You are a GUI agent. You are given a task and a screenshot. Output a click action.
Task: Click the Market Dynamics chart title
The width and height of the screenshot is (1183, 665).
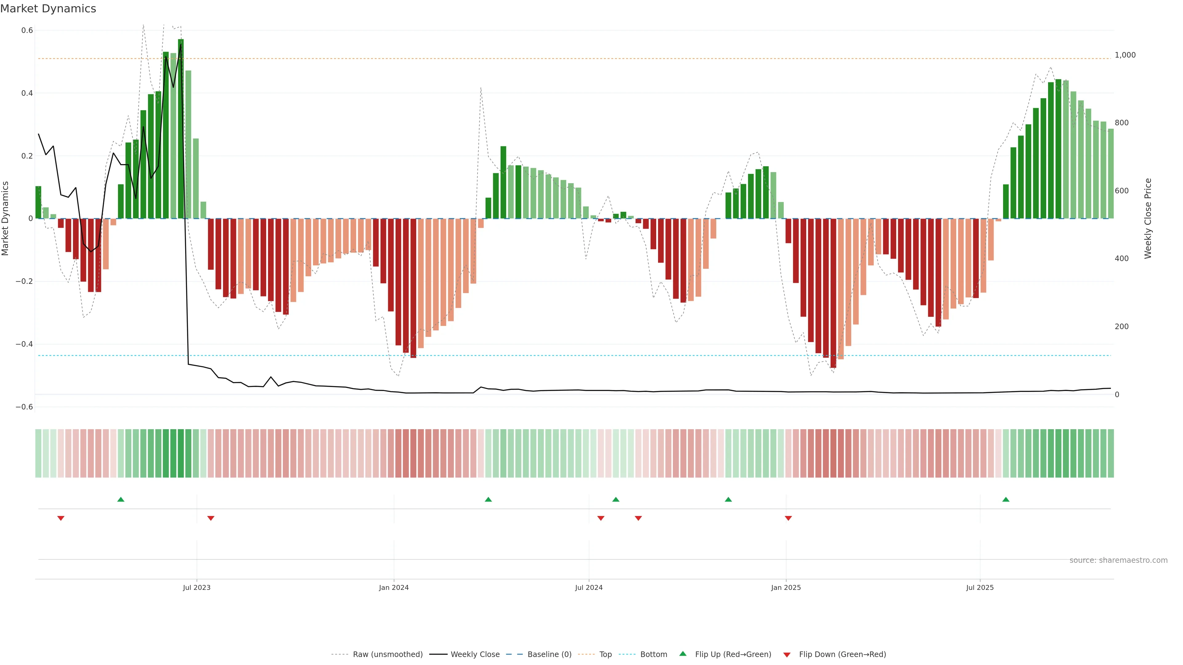pos(48,9)
